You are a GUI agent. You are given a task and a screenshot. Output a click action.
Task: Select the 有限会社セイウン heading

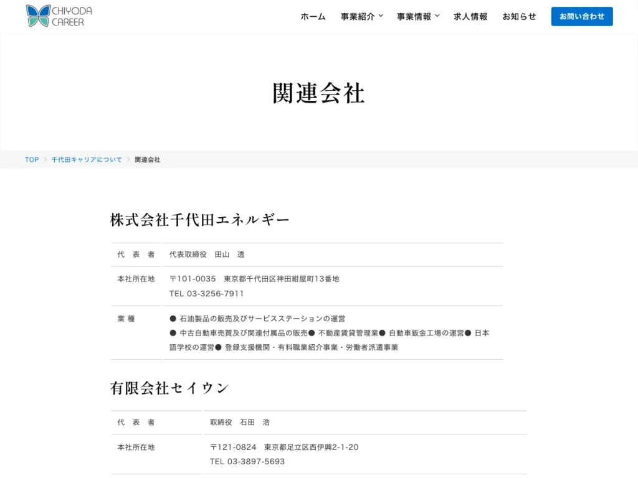pos(169,388)
